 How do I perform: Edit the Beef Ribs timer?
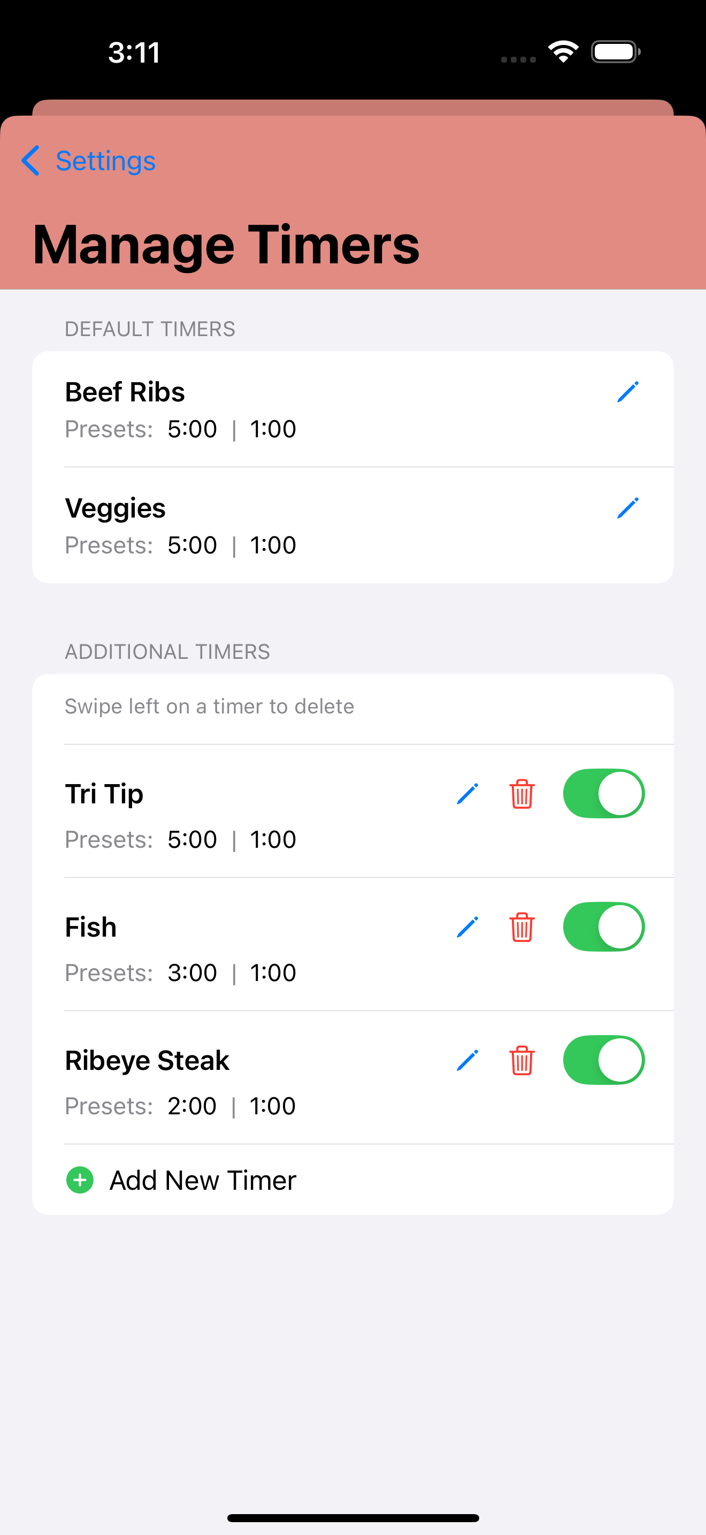click(627, 392)
